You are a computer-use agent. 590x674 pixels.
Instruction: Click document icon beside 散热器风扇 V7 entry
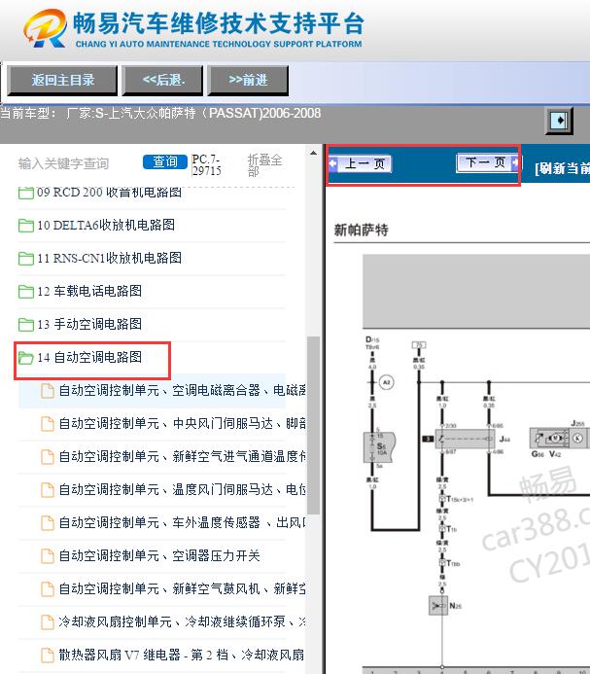(x=48, y=656)
